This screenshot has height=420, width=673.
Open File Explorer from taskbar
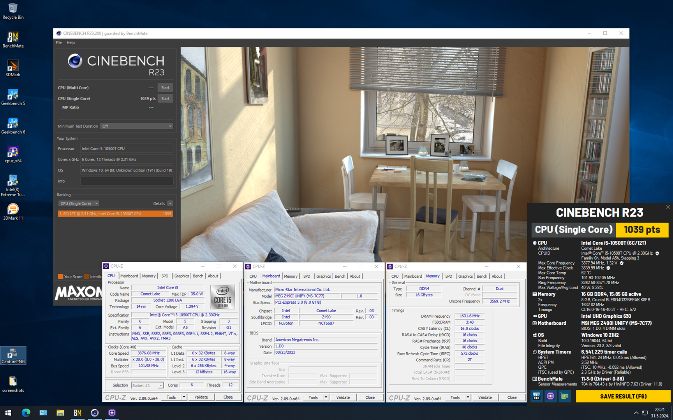tap(60, 413)
